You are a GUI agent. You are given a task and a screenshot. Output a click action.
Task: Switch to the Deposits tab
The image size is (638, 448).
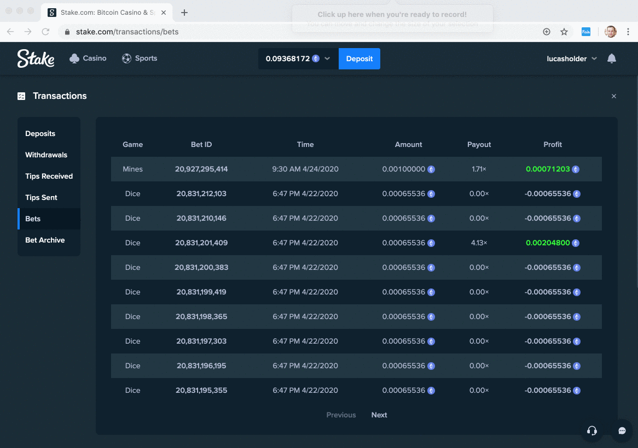(49, 134)
